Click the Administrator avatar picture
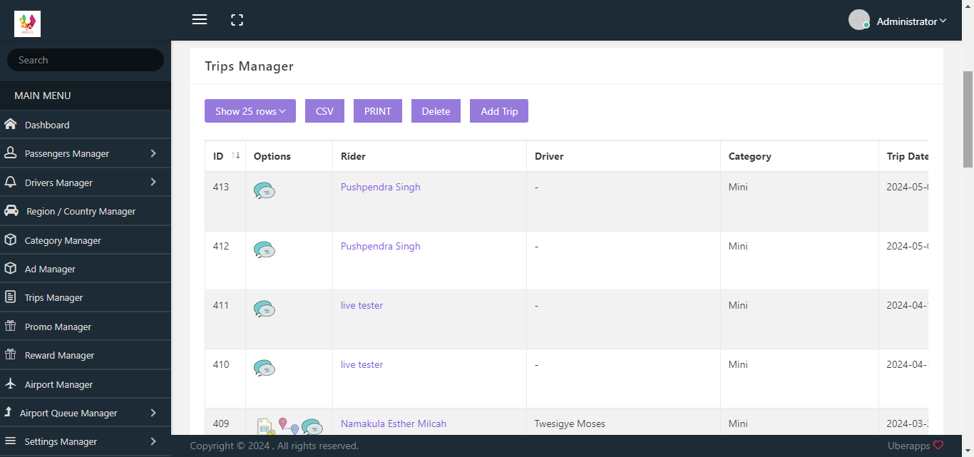This screenshot has height=457, width=974. click(x=858, y=20)
